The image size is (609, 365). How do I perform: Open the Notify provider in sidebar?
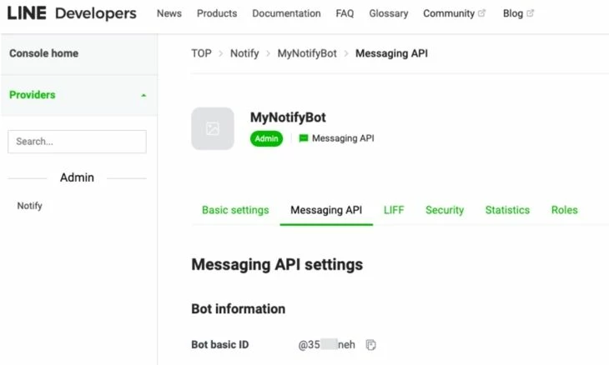29,206
